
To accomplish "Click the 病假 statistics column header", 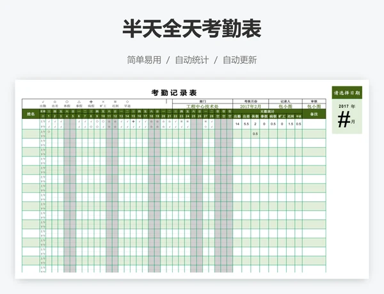I will [273, 116].
